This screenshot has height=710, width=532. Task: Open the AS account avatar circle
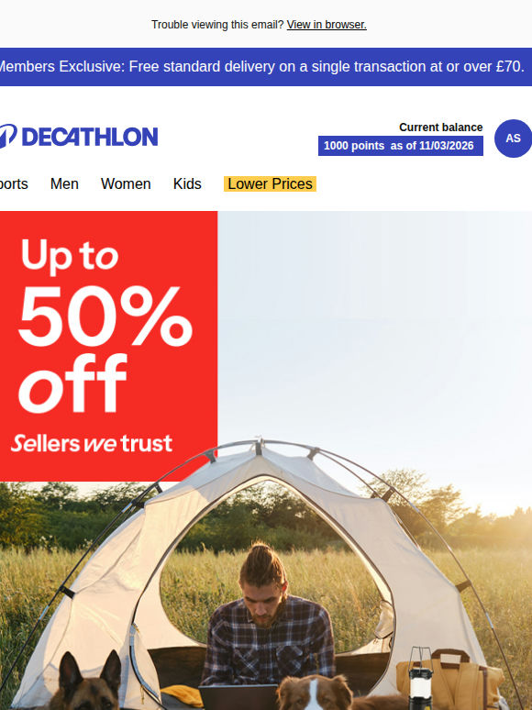pyautogui.click(x=513, y=139)
